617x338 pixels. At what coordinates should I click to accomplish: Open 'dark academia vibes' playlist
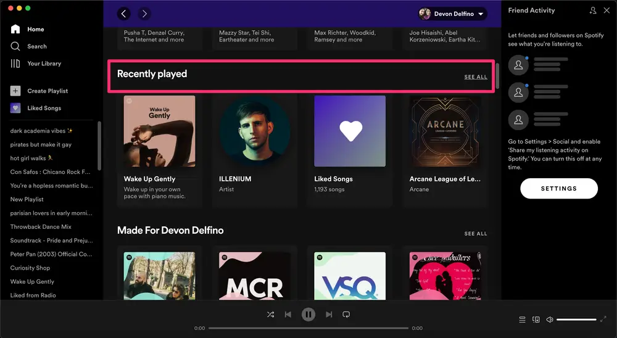pyautogui.click(x=41, y=131)
